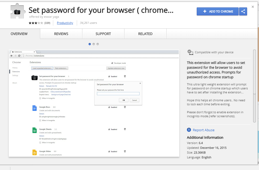
Task: Click the Report Abuse exclamation icon
Action: 189,130
